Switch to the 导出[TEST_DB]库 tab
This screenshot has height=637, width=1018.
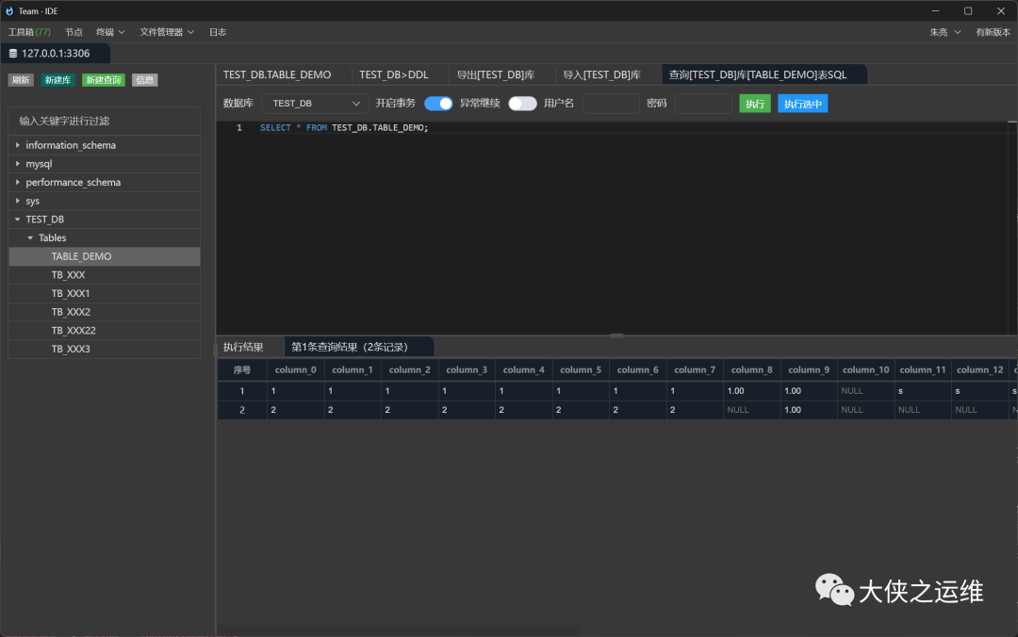(x=496, y=74)
